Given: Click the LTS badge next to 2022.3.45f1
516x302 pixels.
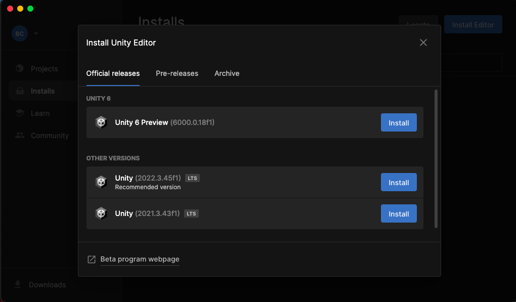Looking at the screenshot, I should click(193, 178).
